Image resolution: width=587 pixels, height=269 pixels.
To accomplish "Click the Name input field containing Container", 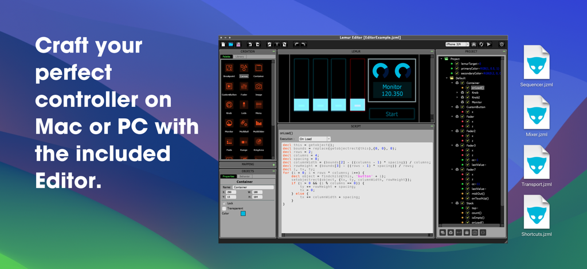I will tap(253, 187).
